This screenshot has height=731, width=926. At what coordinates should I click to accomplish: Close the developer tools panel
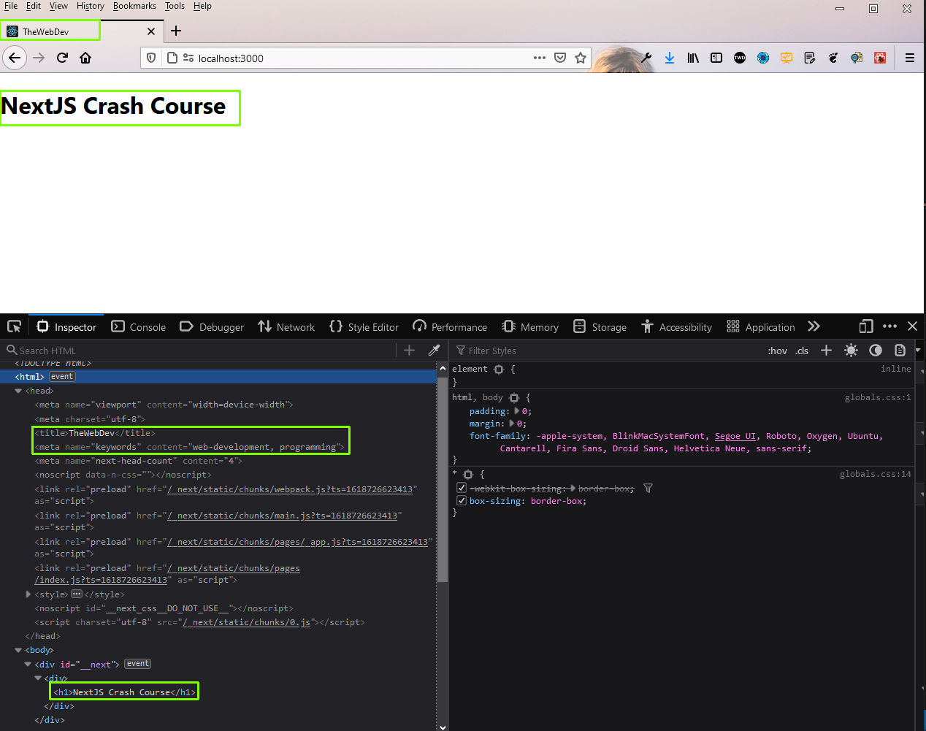[912, 326]
